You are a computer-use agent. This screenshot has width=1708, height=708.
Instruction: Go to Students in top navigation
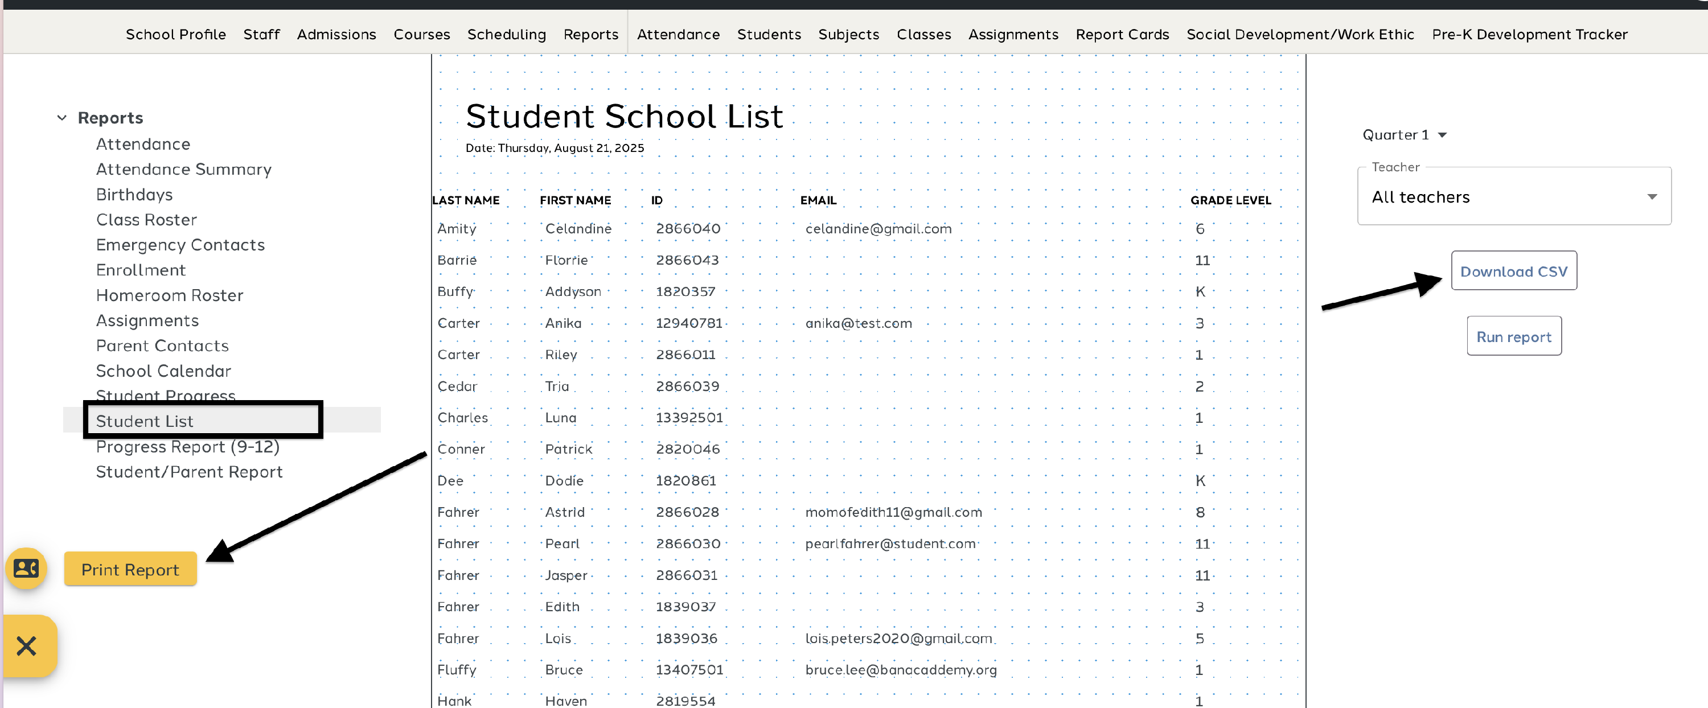(769, 34)
